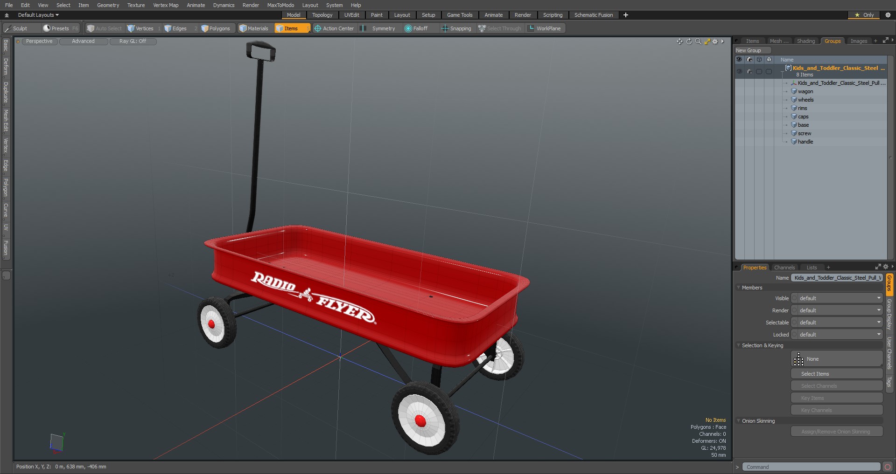Click the record button beside Command field

888,467
